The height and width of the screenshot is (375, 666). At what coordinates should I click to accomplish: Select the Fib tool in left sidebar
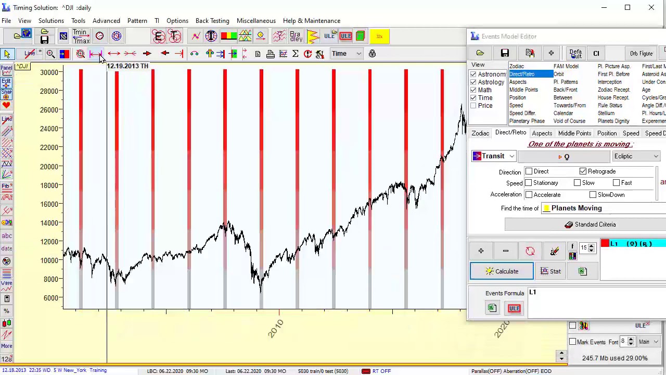[6, 186]
